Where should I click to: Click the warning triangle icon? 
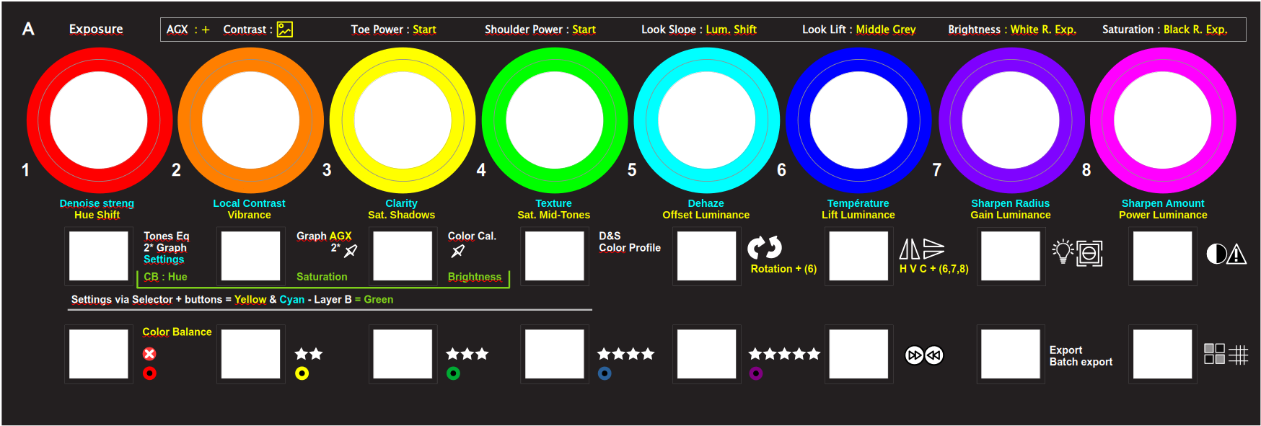tap(1236, 254)
